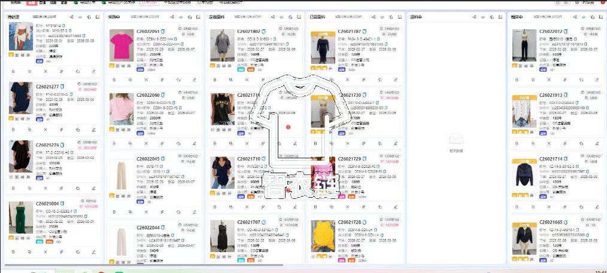Open paperclip attachments on order C26021802
Screen dimensions: 607x273
263,79
